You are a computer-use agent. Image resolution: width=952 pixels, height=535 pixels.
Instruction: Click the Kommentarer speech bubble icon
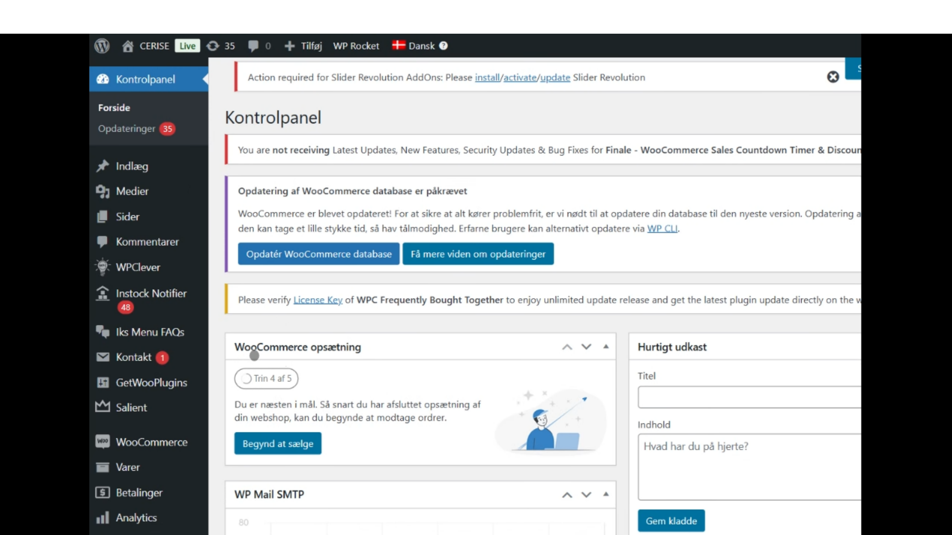pyautogui.click(x=103, y=242)
